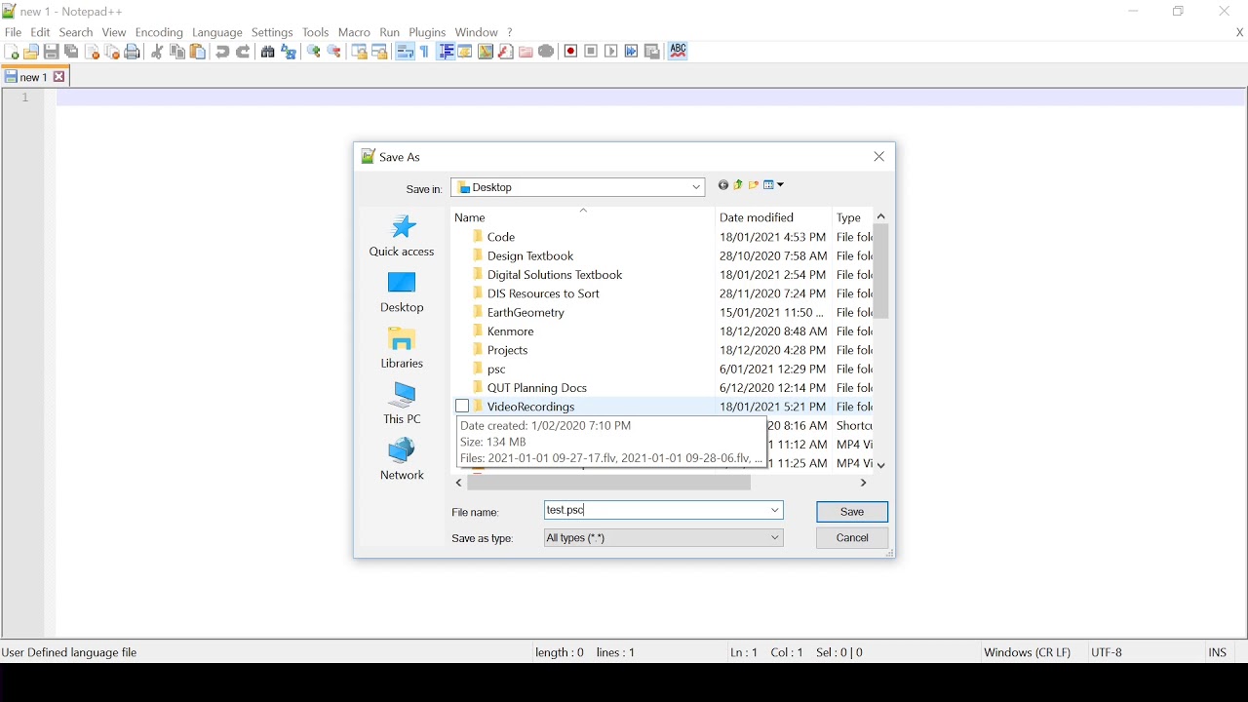Viewport: 1248px width, 702px height.
Task: Click the Document Map toolbar icon
Action: pos(486,52)
